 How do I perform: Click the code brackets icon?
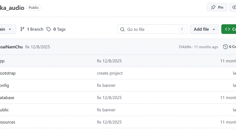[228, 29]
